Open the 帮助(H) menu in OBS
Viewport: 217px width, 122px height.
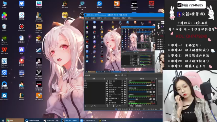click(x=130, y=18)
